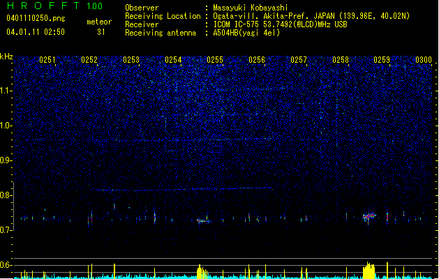Click the 0255 time marker
The image size is (439, 279).
(215, 60)
